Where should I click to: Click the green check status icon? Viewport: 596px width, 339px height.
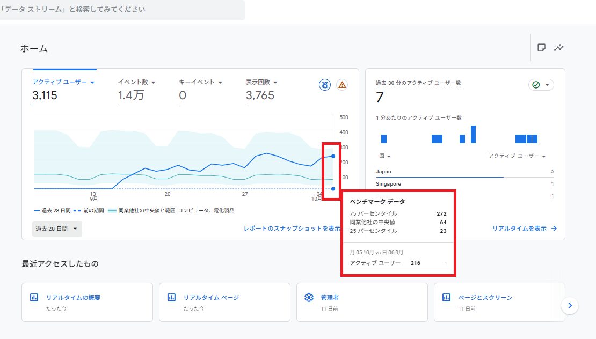[x=536, y=85]
